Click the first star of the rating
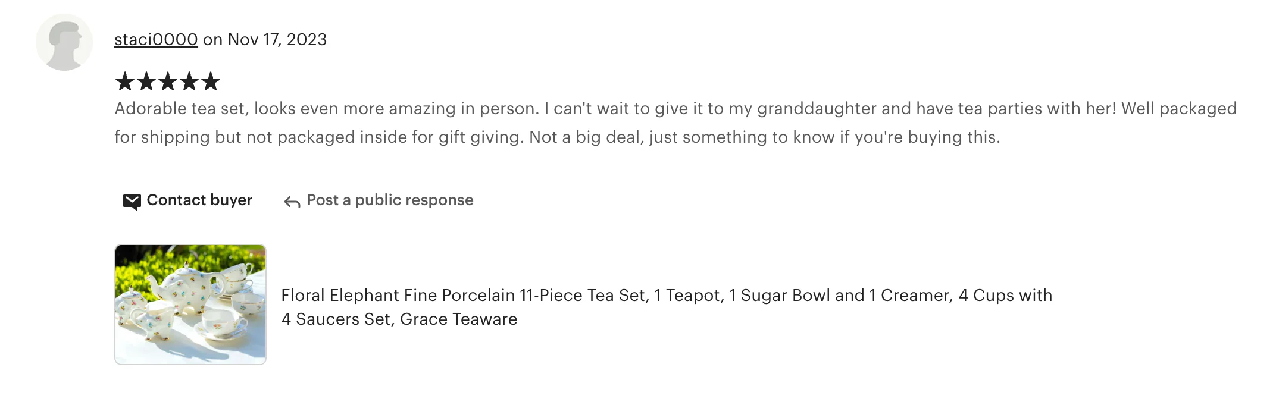Image resolution: width=1276 pixels, height=408 pixels. tap(125, 81)
